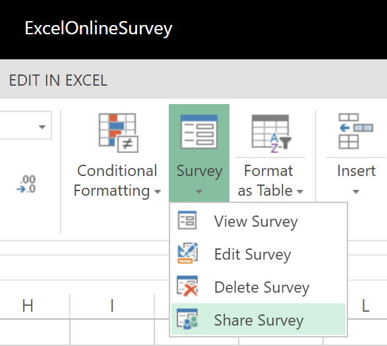This screenshot has height=346, width=387.
Task: Select column H header
Action: [28, 306]
